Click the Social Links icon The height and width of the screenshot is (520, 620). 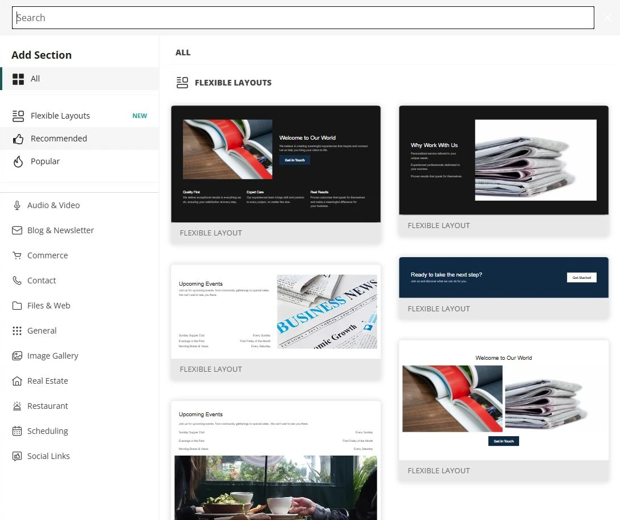[x=17, y=456]
